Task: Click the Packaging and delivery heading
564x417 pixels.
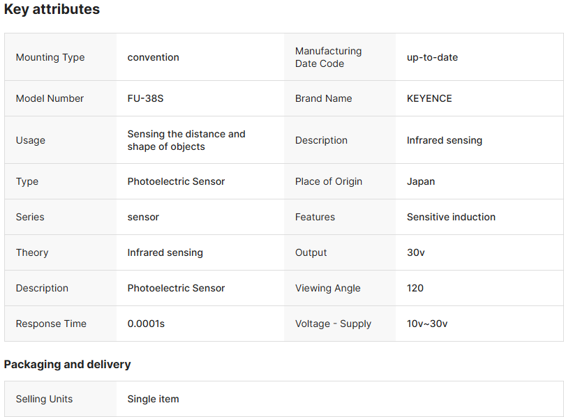Action: click(67, 364)
